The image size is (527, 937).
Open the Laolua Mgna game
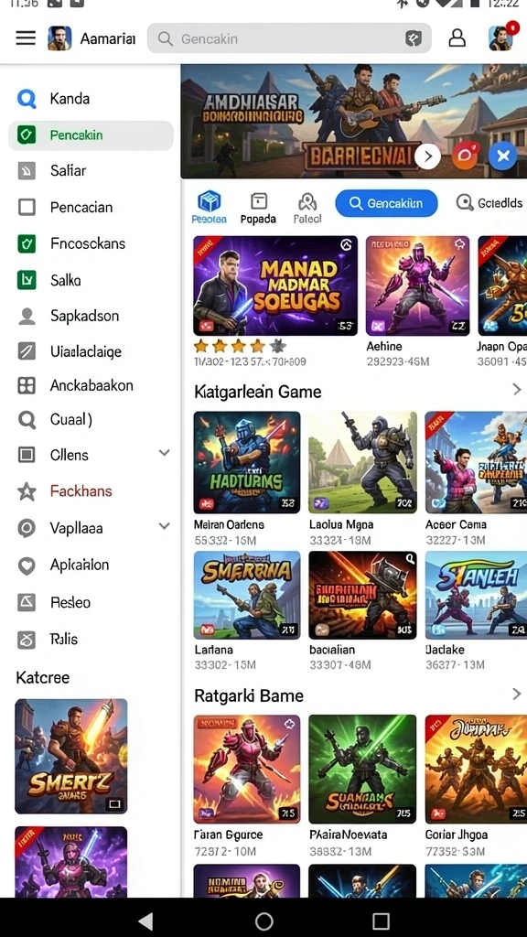click(x=362, y=462)
